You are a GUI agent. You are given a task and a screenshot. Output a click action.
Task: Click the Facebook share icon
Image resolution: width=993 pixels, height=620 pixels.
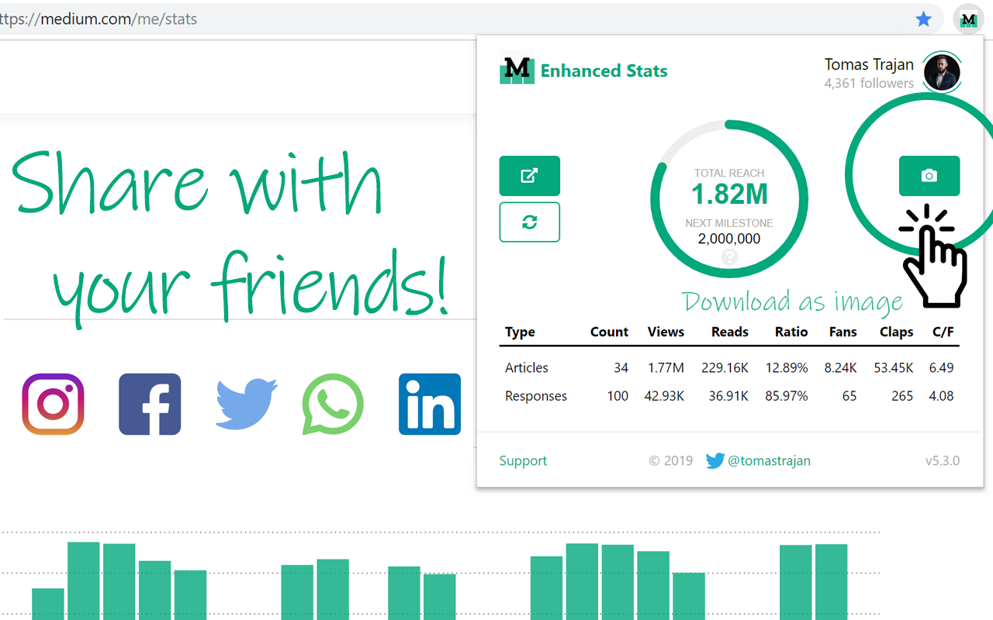click(150, 404)
